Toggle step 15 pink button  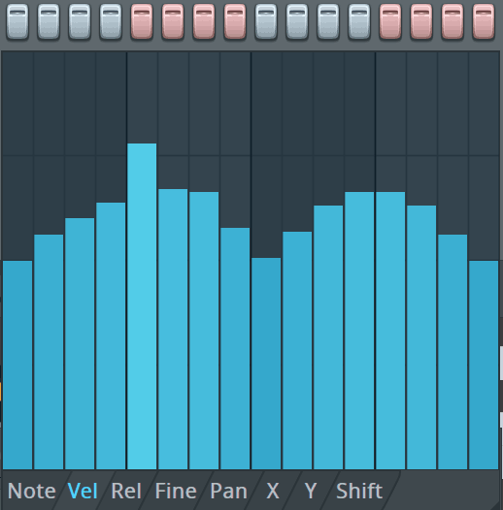453,21
